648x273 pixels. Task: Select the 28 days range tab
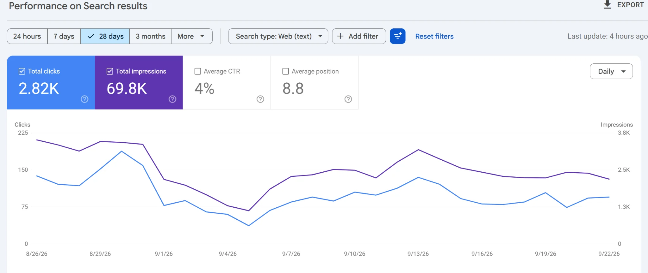(x=105, y=36)
